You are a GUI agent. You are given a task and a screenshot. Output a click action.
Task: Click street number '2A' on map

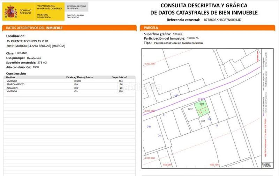point(159,136)
